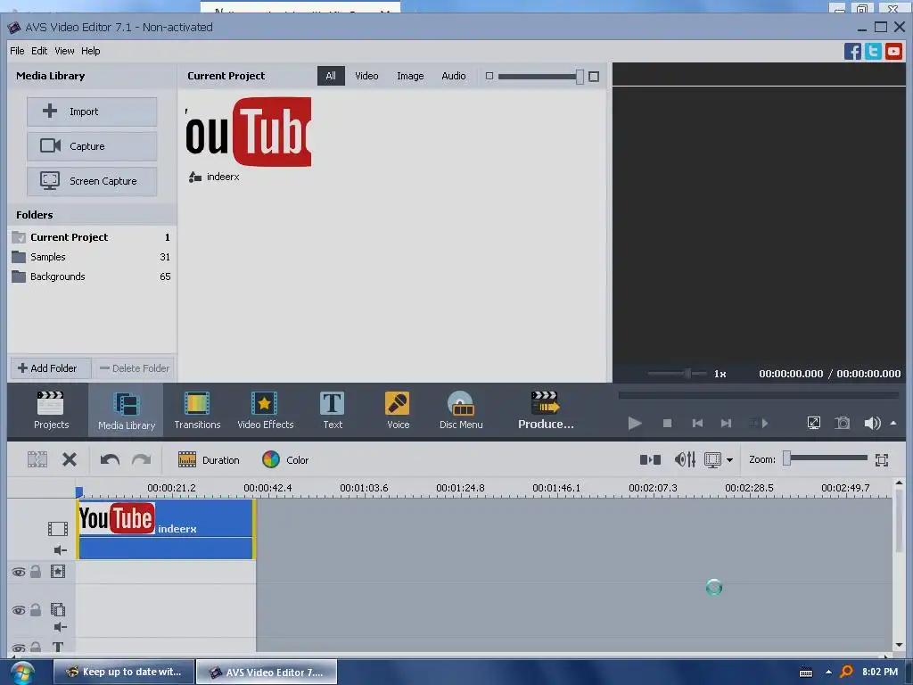Stop the preview playback
The height and width of the screenshot is (685, 913).
[667, 424]
